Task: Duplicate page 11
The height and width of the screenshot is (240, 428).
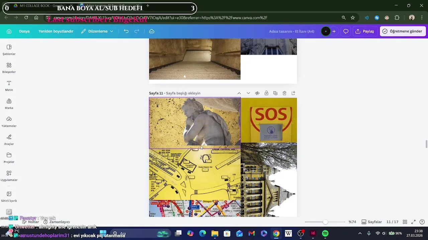Action: pos(275,93)
